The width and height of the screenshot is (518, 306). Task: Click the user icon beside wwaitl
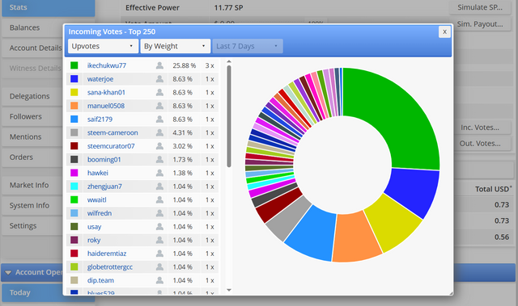click(x=159, y=200)
